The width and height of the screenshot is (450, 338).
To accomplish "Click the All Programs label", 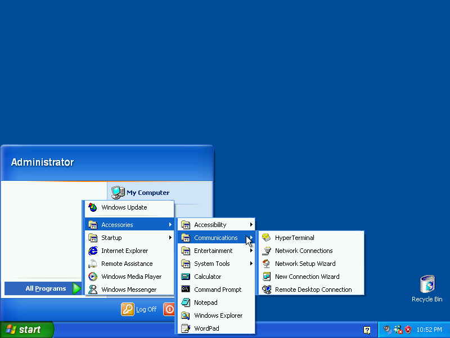I will point(46,288).
